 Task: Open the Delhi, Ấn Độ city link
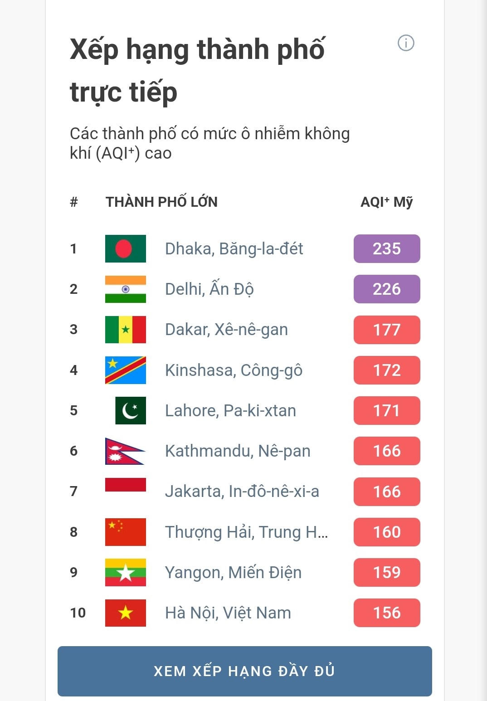click(x=209, y=289)
